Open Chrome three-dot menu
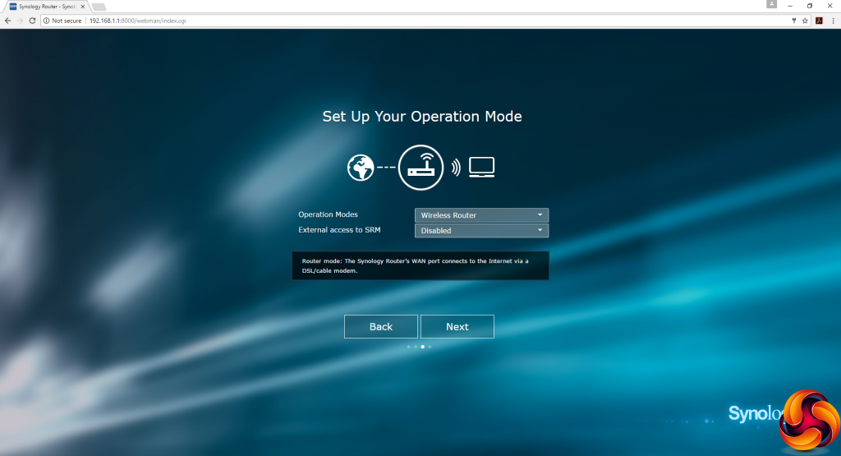The width and height of the screenshot is (841, 456). (x=833, y=21)
